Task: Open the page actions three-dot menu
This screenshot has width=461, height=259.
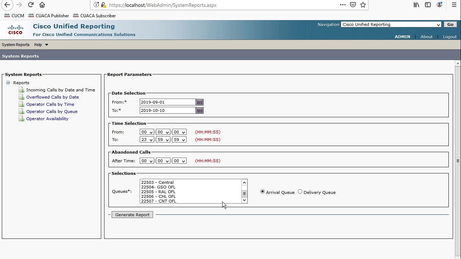Action: [343, 5]
